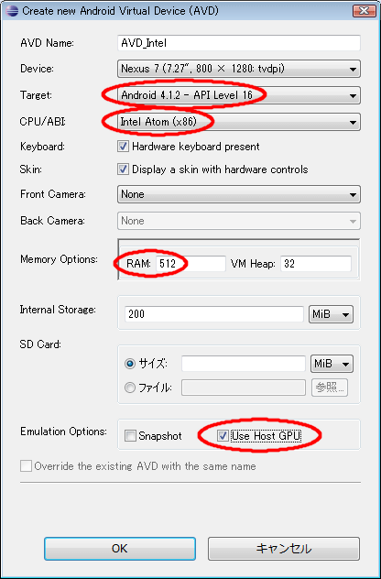This screenshot has height=579, width=381.
Task: Expand the Front Camera dropdown
Action: [x=239, y=194]
